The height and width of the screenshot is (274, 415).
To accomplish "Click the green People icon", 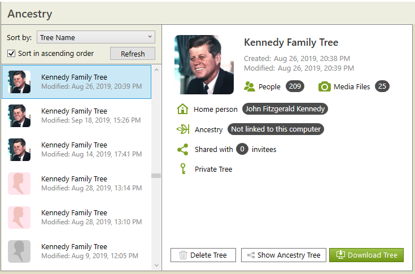I will 250,86.
